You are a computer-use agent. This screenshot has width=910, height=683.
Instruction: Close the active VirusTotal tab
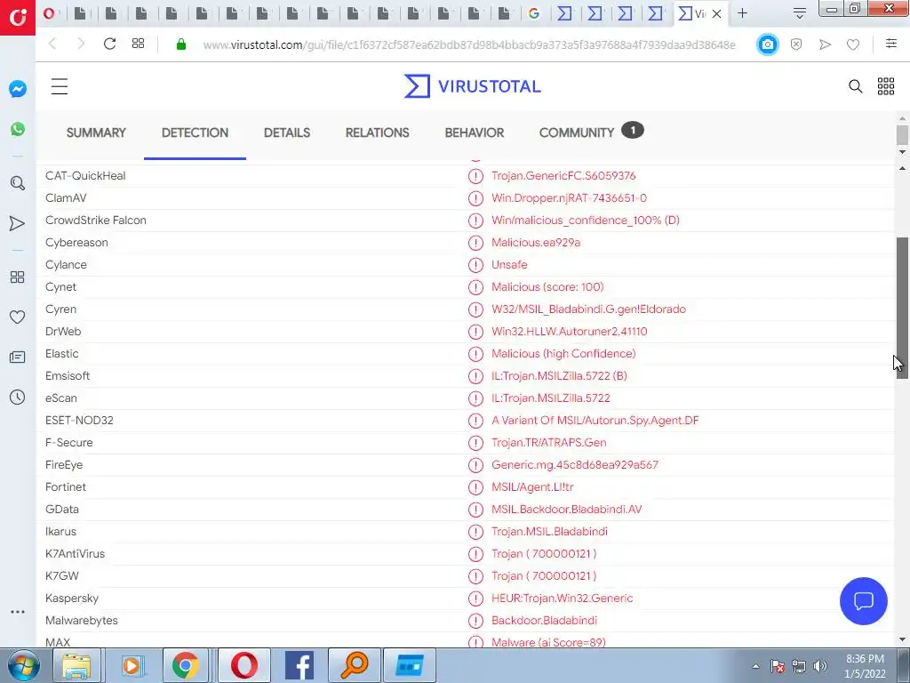717,14
